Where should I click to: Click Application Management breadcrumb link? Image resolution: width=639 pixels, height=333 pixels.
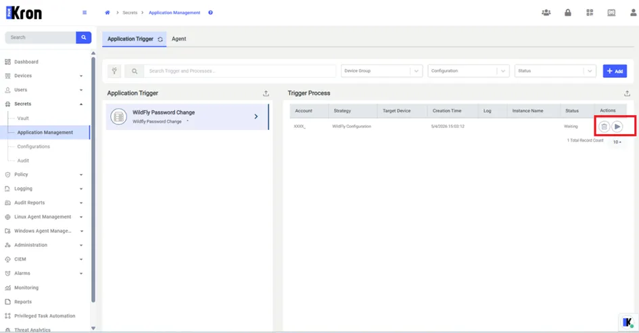tap(174, 13)
